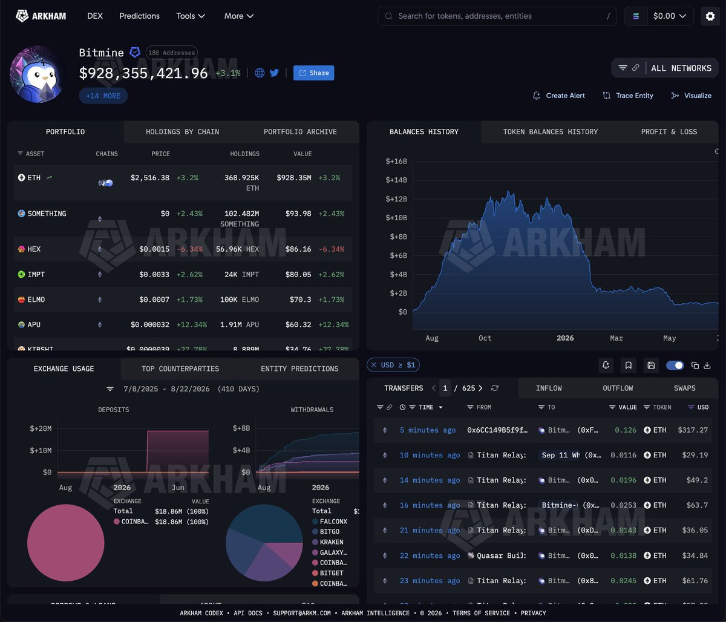Switch to PROFIT & LOSS tab

point(669,132)
